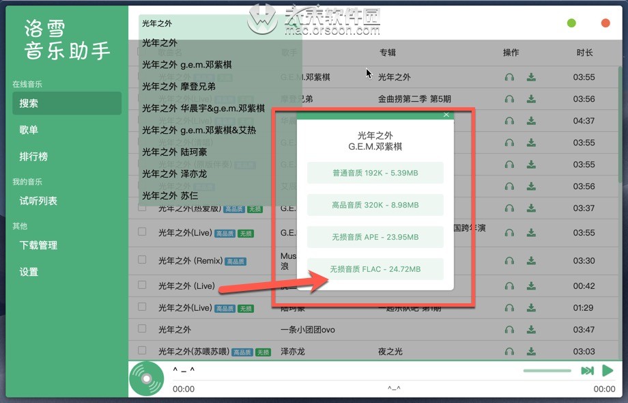This screenshot has width=628, height=403.
Task: Click headphone icon on the 04:37 row
Action: point(509,121)
